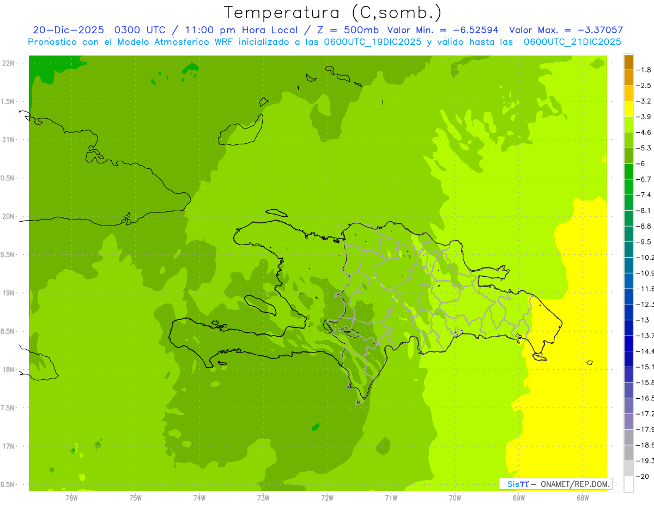Screen dimensions: 654x505
Task: Click the '22N' latitude label
Action: [8, 63]
